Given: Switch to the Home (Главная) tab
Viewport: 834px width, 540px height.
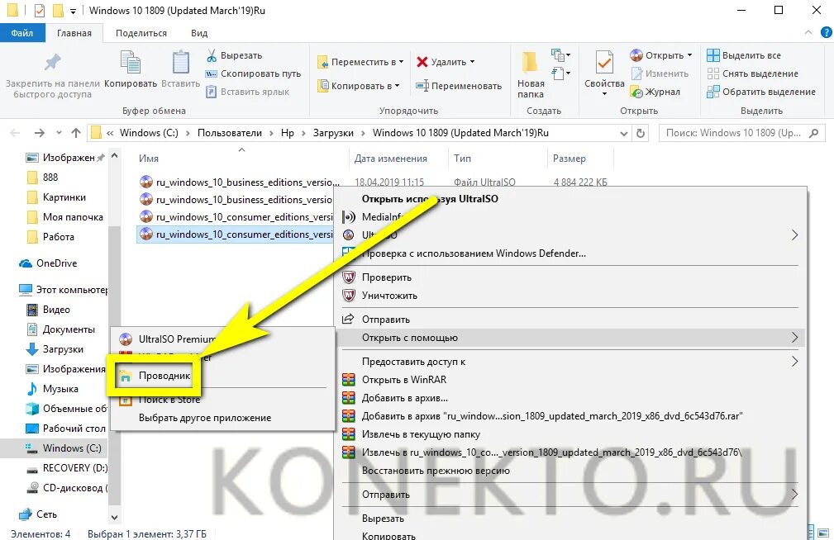Looking at the screenshot, I should coord(74,33).
